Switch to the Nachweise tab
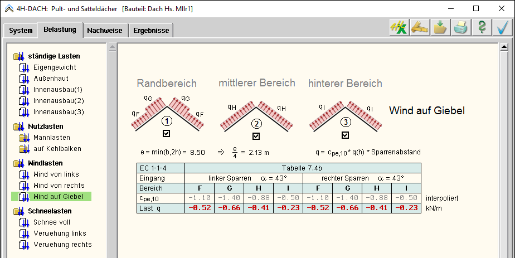This screenshot has width=515, height=258. point(104,31)
